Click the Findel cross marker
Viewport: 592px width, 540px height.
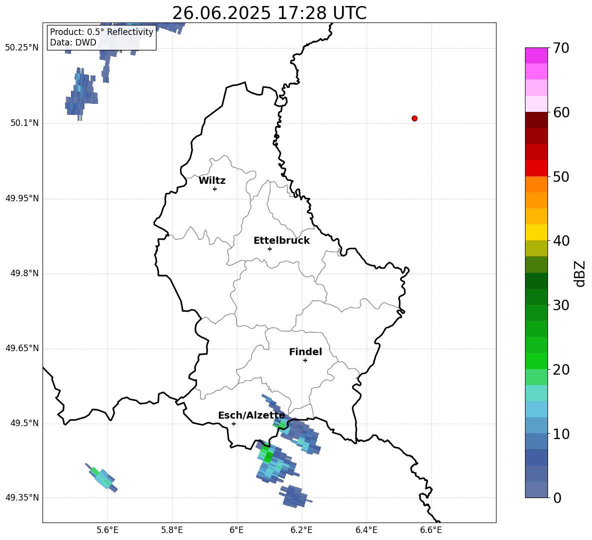[305, 361]
